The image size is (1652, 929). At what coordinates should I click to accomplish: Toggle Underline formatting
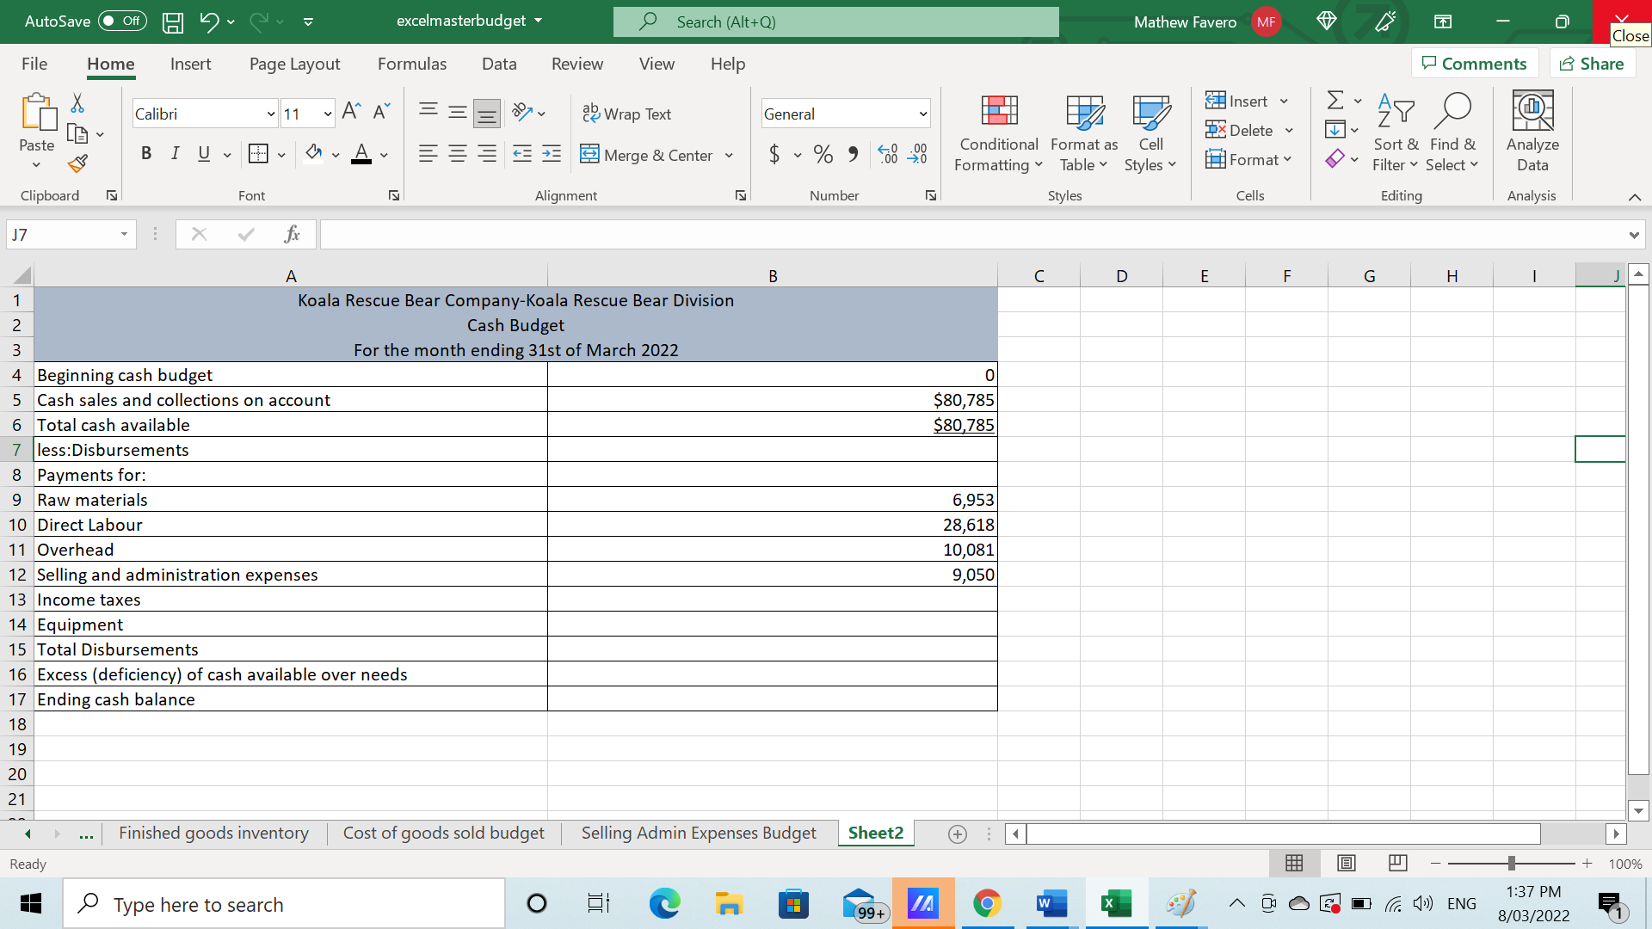204,154
